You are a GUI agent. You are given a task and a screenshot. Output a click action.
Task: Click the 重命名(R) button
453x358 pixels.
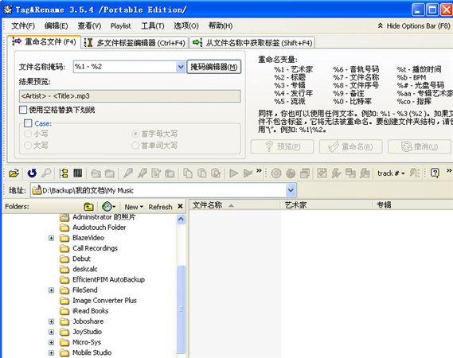point(351,146)
